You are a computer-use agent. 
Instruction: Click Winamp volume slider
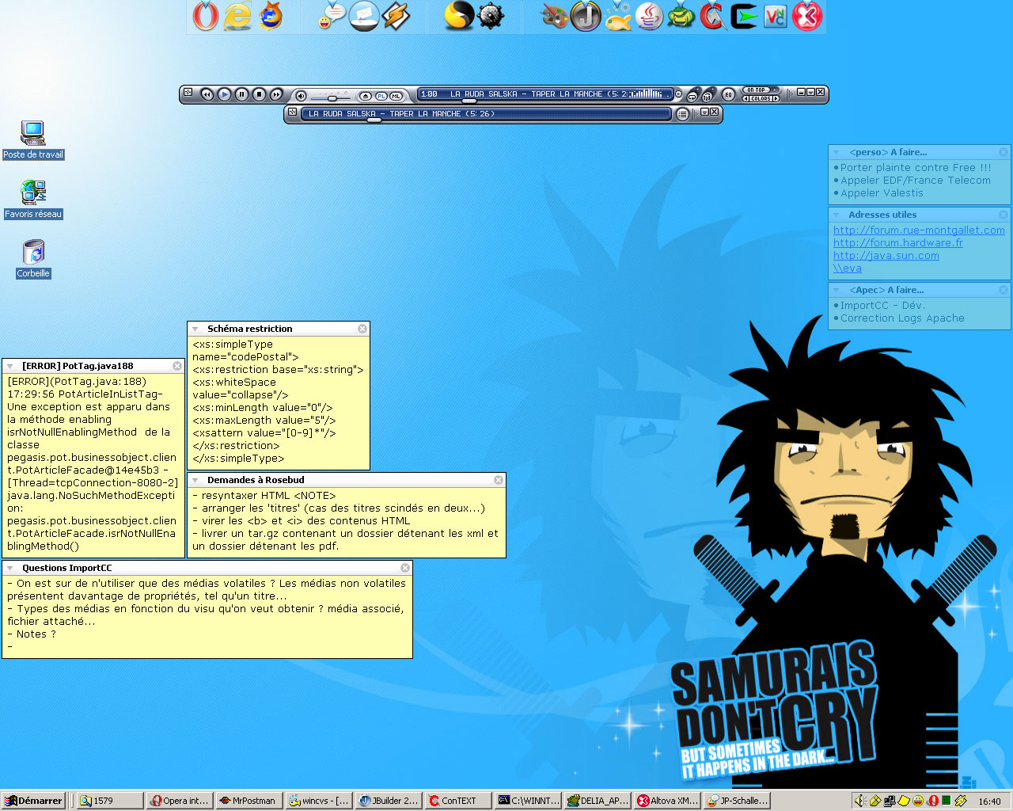pyautogui.click(x=332, y=98)
